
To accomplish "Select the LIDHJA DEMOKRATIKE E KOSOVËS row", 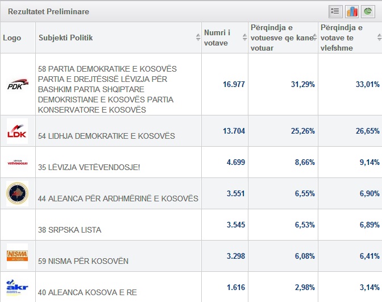I will point(106,136).
